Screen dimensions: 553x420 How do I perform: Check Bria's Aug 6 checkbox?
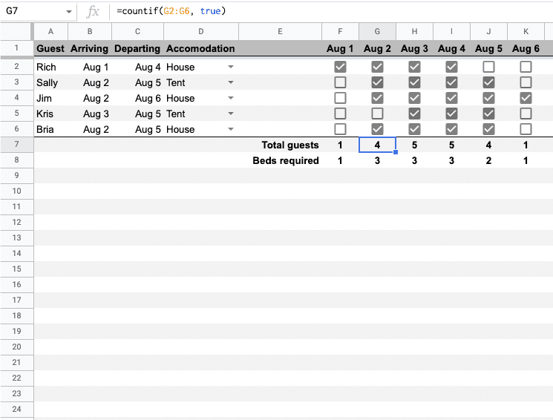pyautogui.click(x=526, y=129)
